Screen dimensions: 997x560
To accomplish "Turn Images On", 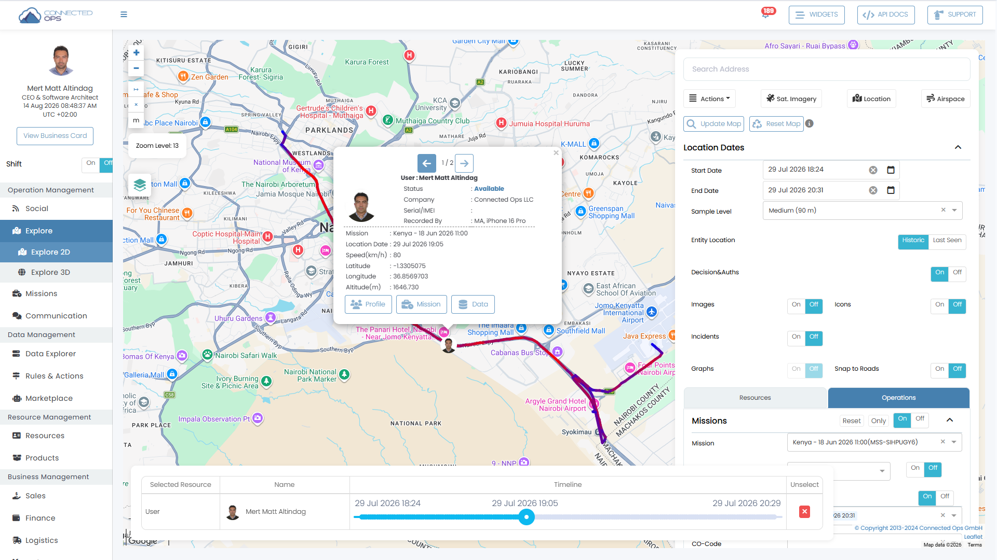I will (796, 305).
